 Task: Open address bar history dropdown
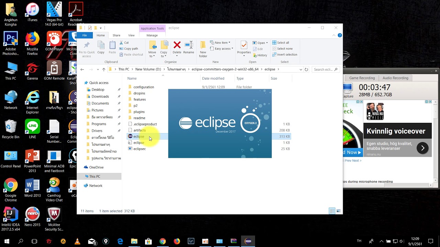point(301,69)
